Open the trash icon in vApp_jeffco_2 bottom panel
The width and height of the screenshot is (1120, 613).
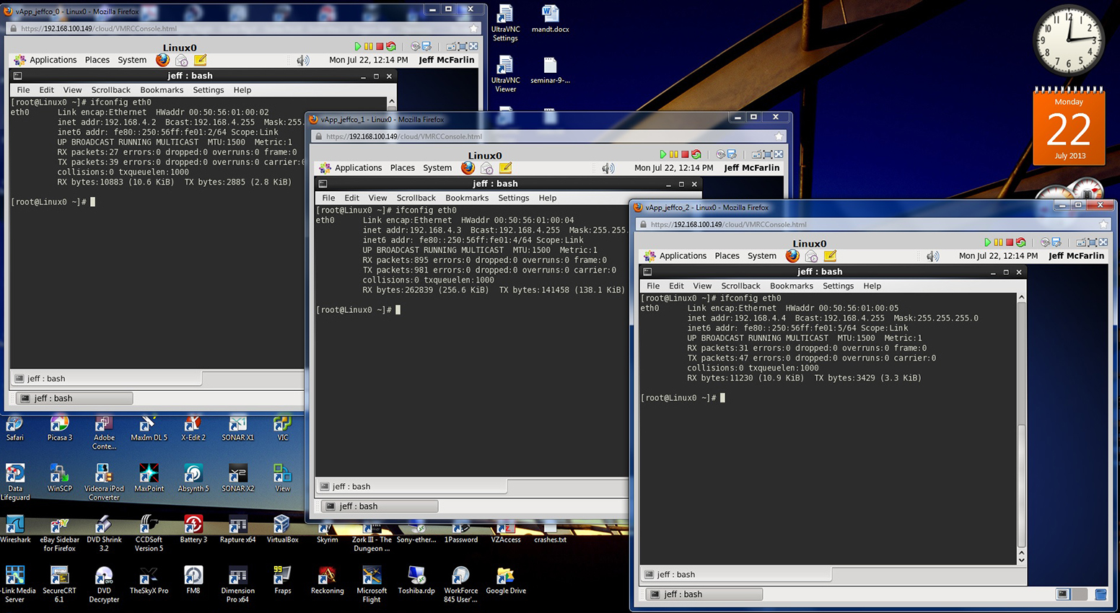[1101, 594]
